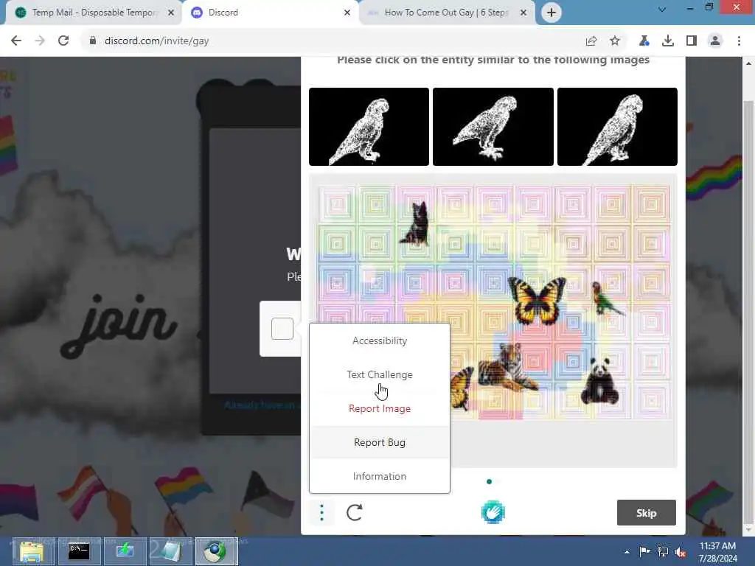Open the downloads icon
The height and width of the screenshot is (566, 755).
668,41
